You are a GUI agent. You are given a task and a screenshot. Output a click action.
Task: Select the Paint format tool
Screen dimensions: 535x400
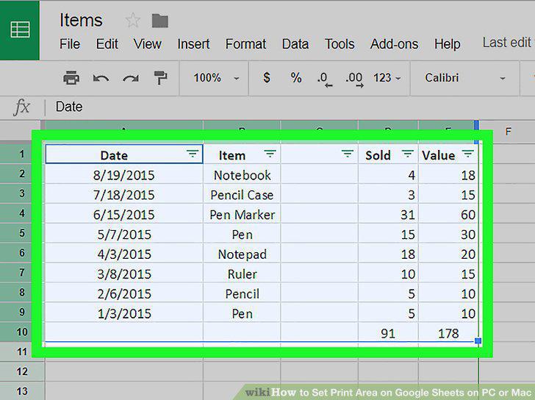click(x=160, y=78)
